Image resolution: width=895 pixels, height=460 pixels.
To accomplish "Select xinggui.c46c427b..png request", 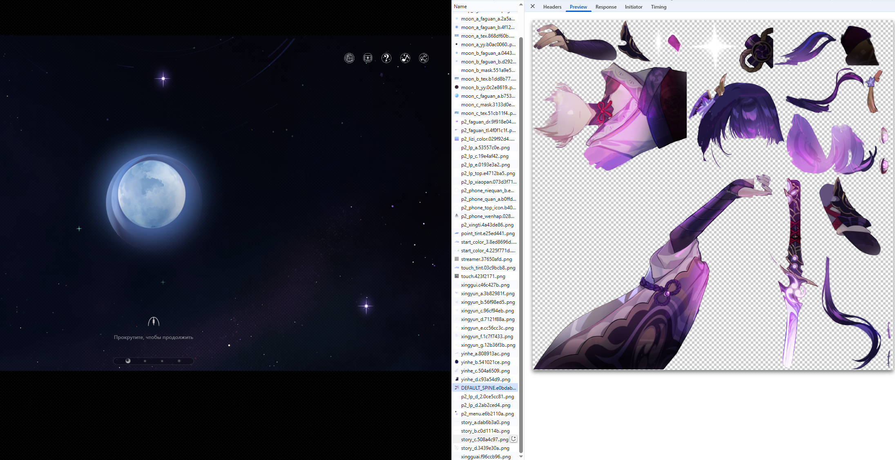I will (485, 285).
